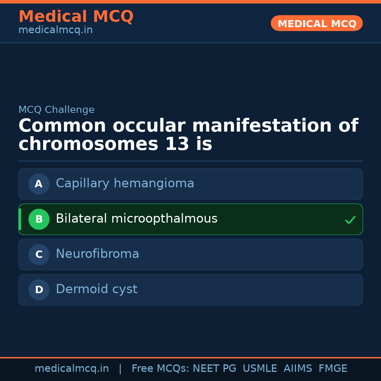Click the green accent bar on option B
The height and width of the screenshot is (381, 381).
coord(20,219)
